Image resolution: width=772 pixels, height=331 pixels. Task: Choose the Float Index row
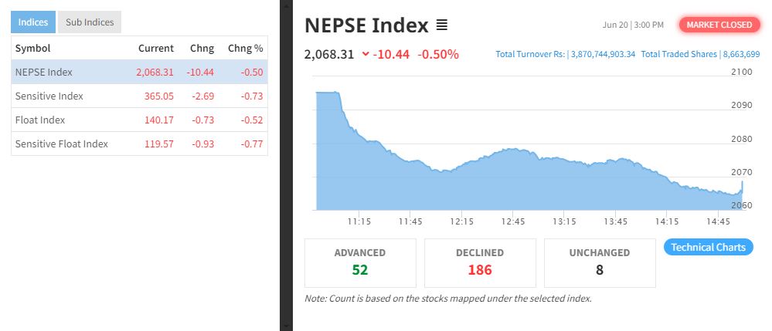[139, 120]
